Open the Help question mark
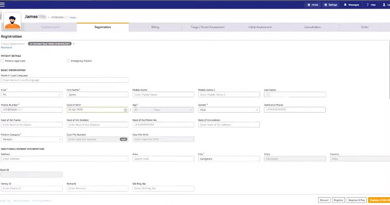 tap(367, 5)
